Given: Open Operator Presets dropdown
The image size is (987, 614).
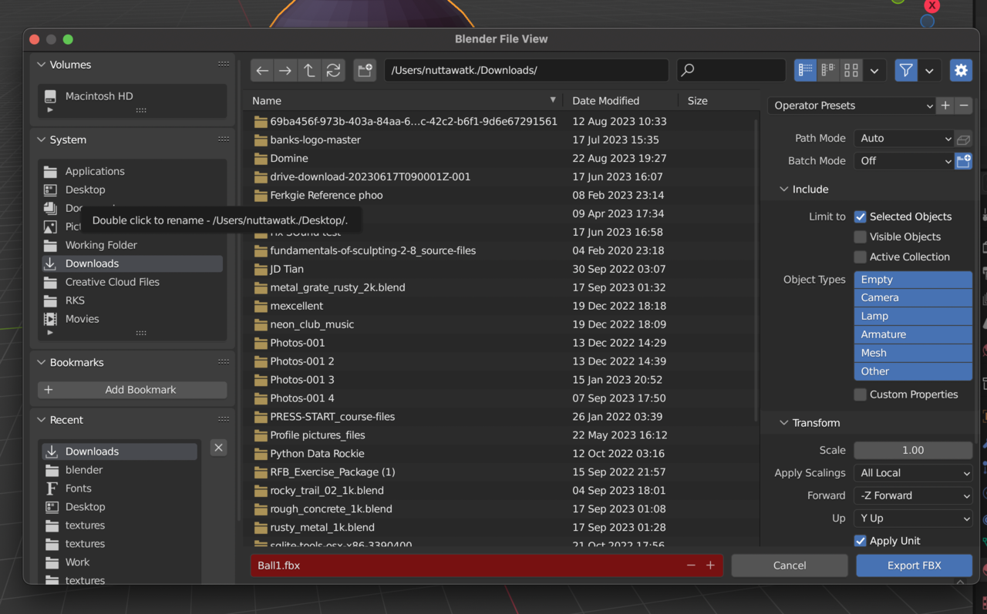Looking at the screenshot, I should (852, 106).
